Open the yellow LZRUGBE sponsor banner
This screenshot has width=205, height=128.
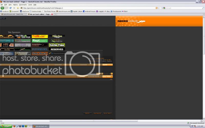pyautogui.click(x=40, y=36)
